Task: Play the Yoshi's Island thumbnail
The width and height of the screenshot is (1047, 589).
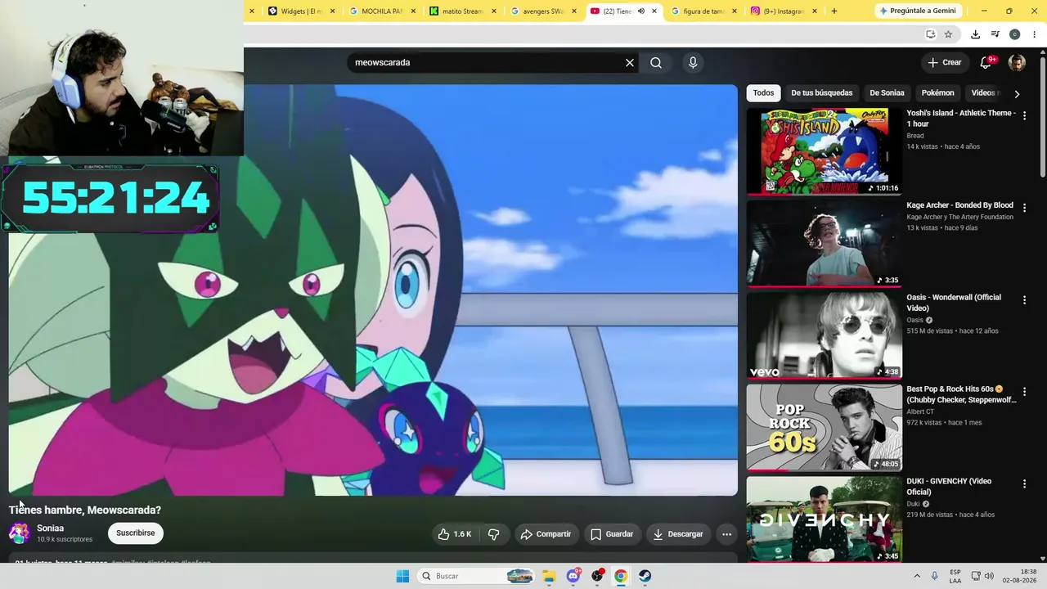Action: click(824, 151)
